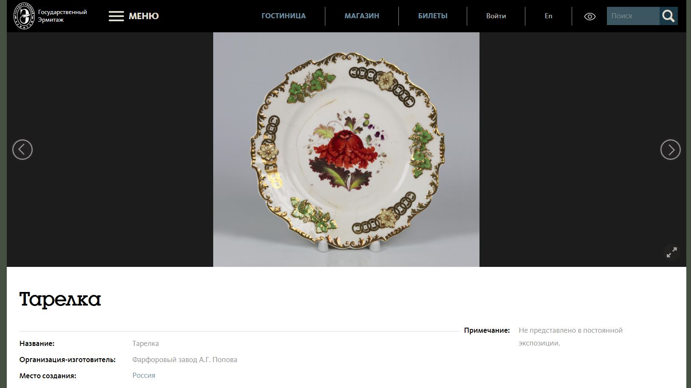Open the ГОСТИНИЦА section
This screenshot has width=691, height=388.
[284, 16]
